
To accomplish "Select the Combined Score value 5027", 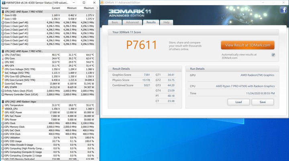I will [x=147, y=85].
